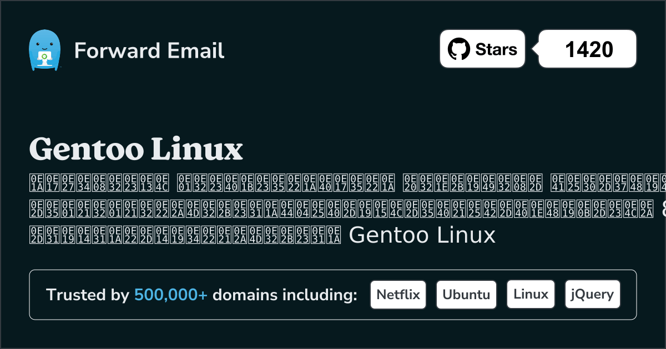
Task: Select the Linux domain badge
Action: 531,294
